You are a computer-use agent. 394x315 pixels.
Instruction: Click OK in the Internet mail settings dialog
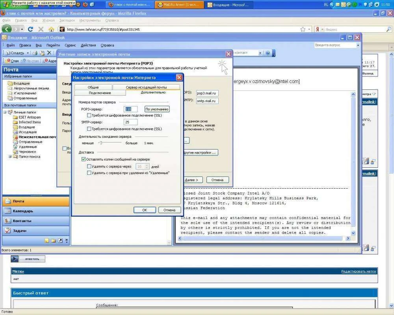point(144,210)
